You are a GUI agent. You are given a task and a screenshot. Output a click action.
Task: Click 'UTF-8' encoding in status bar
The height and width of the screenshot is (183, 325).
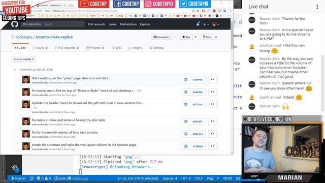tap(186, 178)
